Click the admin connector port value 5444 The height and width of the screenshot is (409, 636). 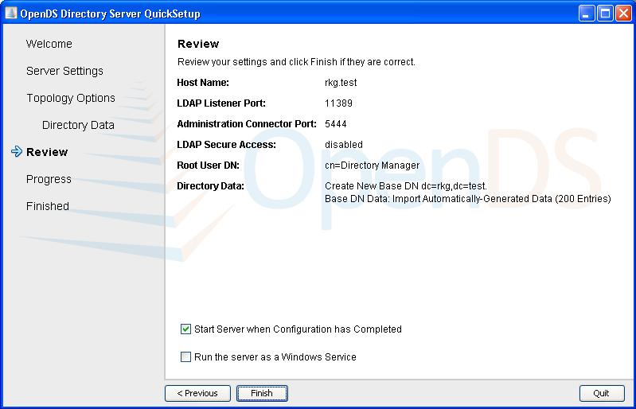pos(336,124)
